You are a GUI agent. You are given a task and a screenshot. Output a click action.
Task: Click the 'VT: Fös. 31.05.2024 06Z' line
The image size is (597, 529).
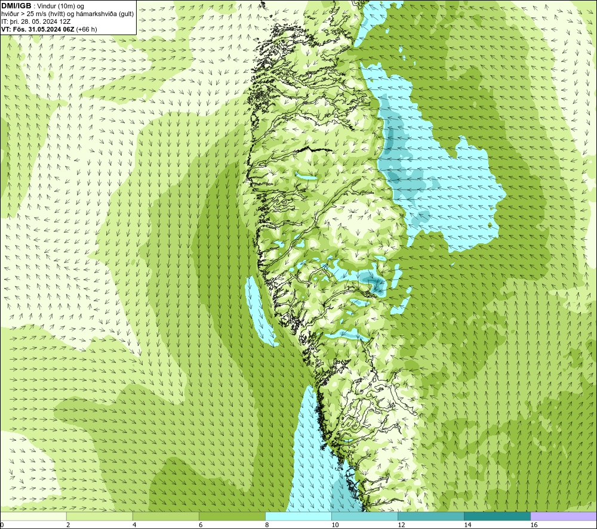click(38, 29)
